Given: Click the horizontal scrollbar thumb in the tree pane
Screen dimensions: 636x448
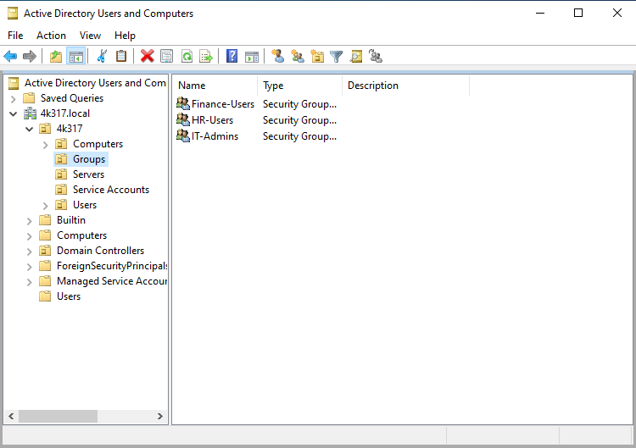Looking at the screenshot, I should 58,416.
